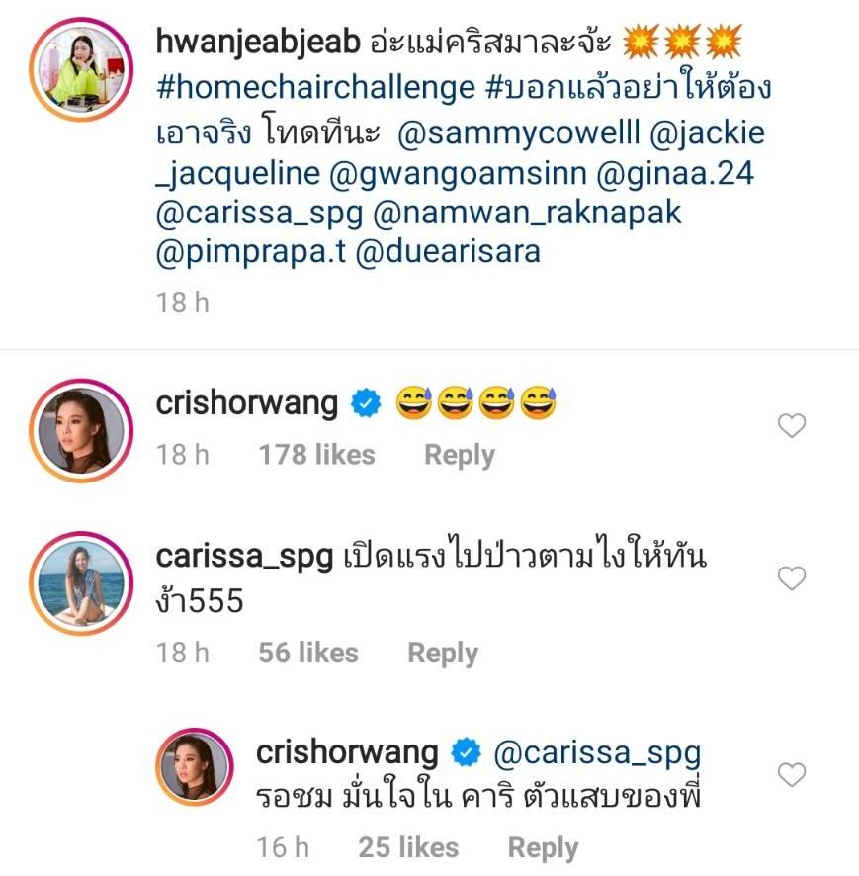This screenshot has width=859, height=876.
Task: View the 178 likes list
Action: [316, 454]
